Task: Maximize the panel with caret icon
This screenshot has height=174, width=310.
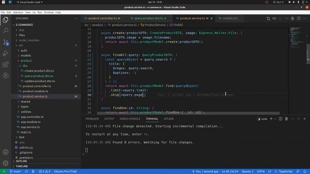Action: coord(298,119)
